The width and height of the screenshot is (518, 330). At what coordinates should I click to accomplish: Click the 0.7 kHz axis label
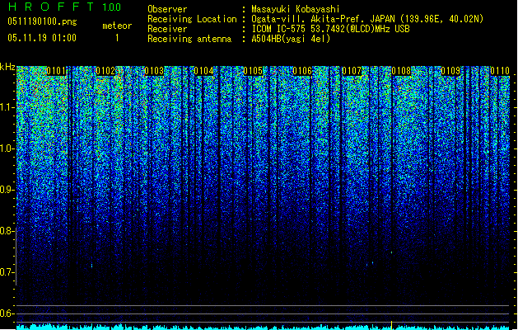(x=7, y=272)
